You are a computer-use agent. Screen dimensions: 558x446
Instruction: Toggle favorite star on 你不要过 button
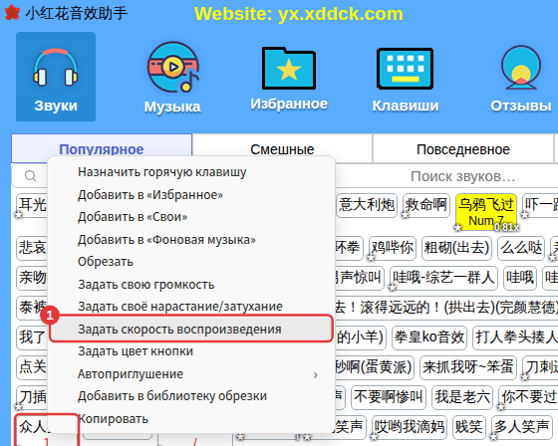(501, 406)
